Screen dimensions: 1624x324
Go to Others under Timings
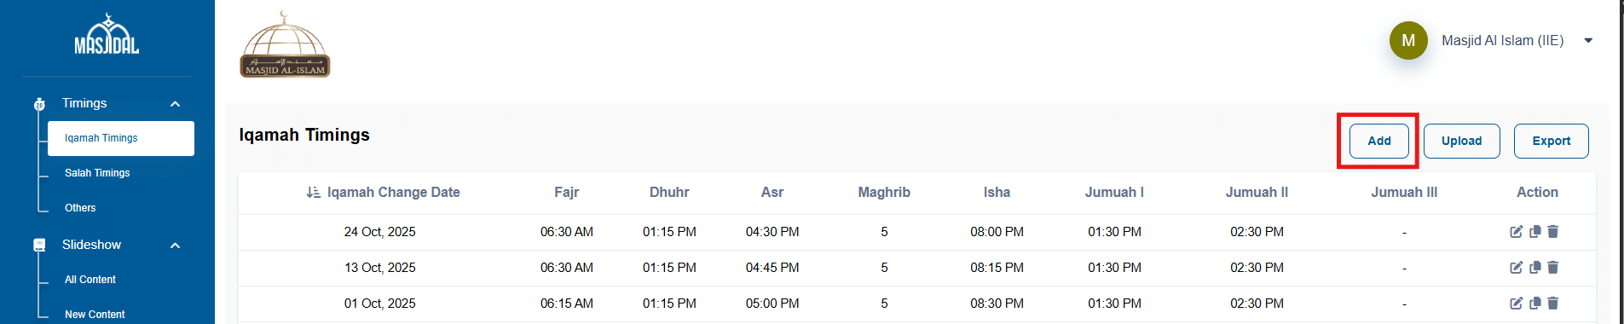pyautogui.click(x=80, y=208)
